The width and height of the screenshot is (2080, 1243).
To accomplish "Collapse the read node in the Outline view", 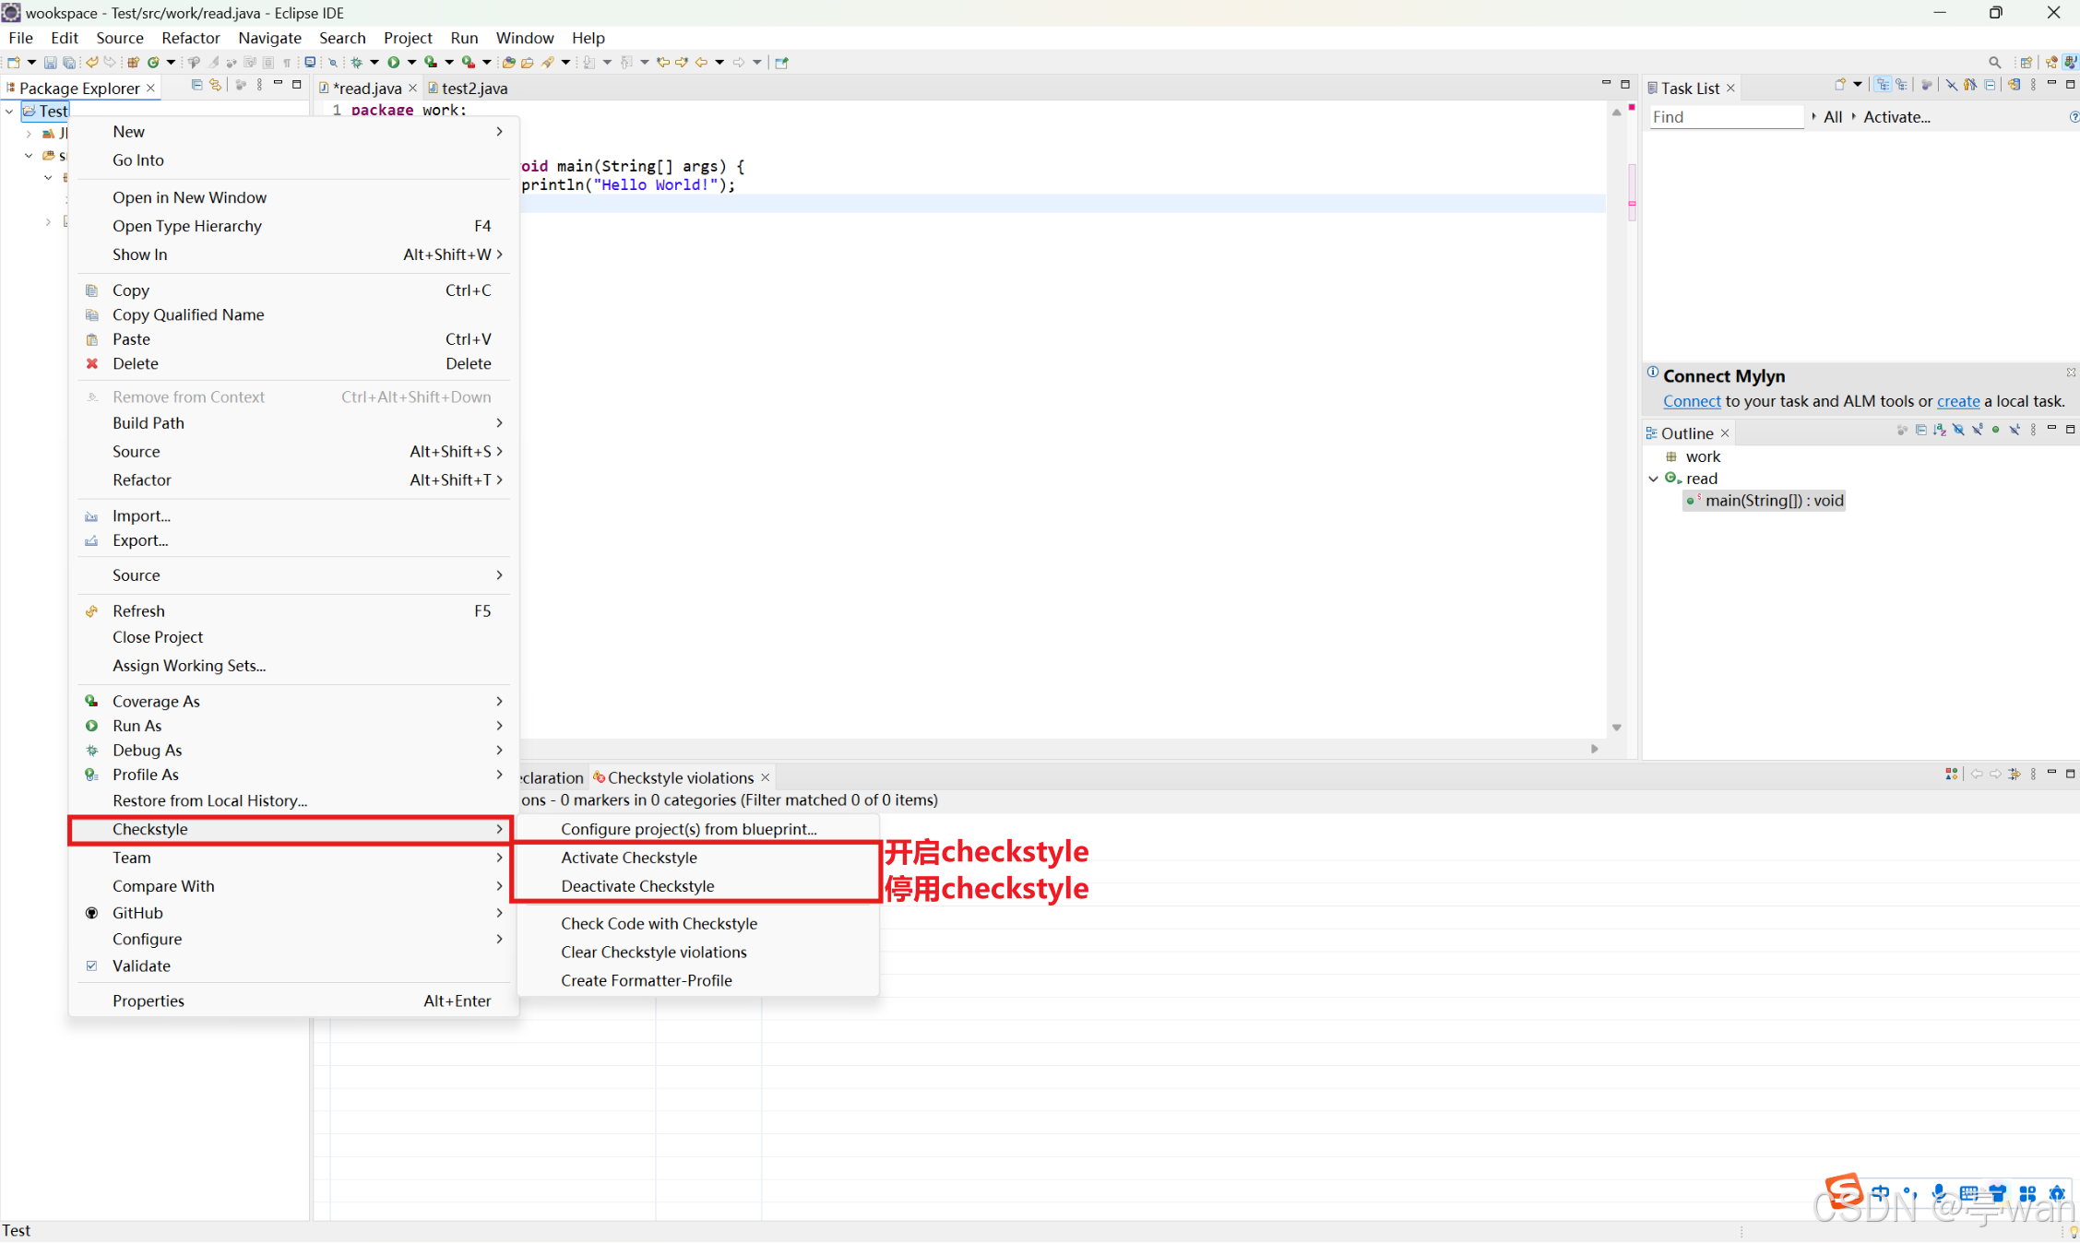I will point(1652,479).
